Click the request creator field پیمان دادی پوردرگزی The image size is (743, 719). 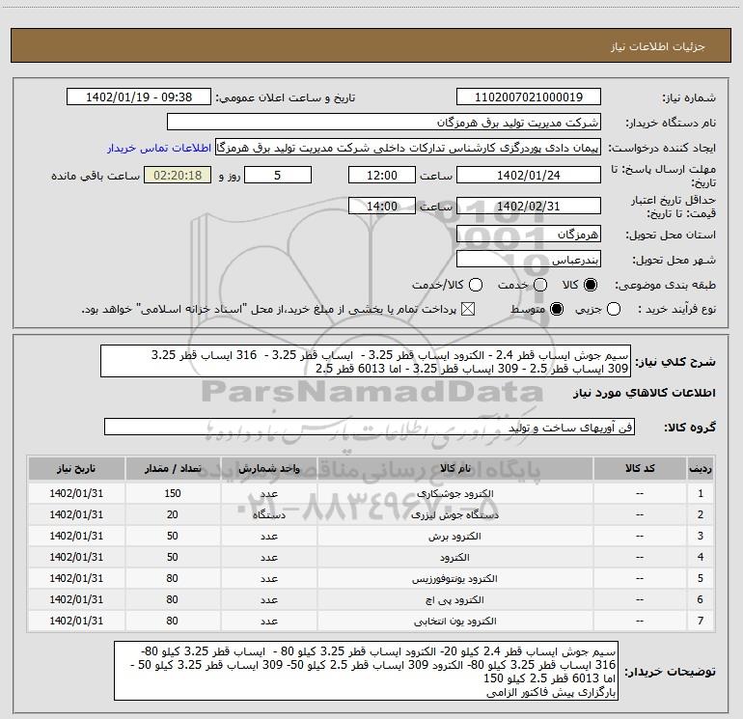click(x=408, y=148)
